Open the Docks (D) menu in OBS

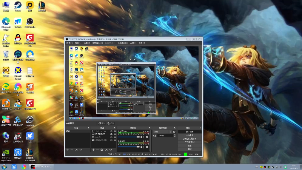(x=97, y=43)
